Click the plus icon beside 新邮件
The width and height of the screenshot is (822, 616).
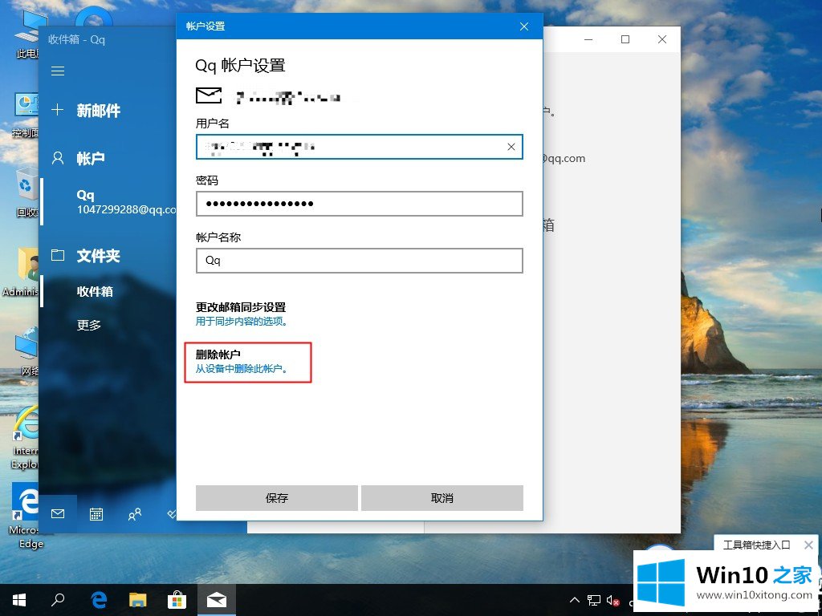[x=58, y=110]
